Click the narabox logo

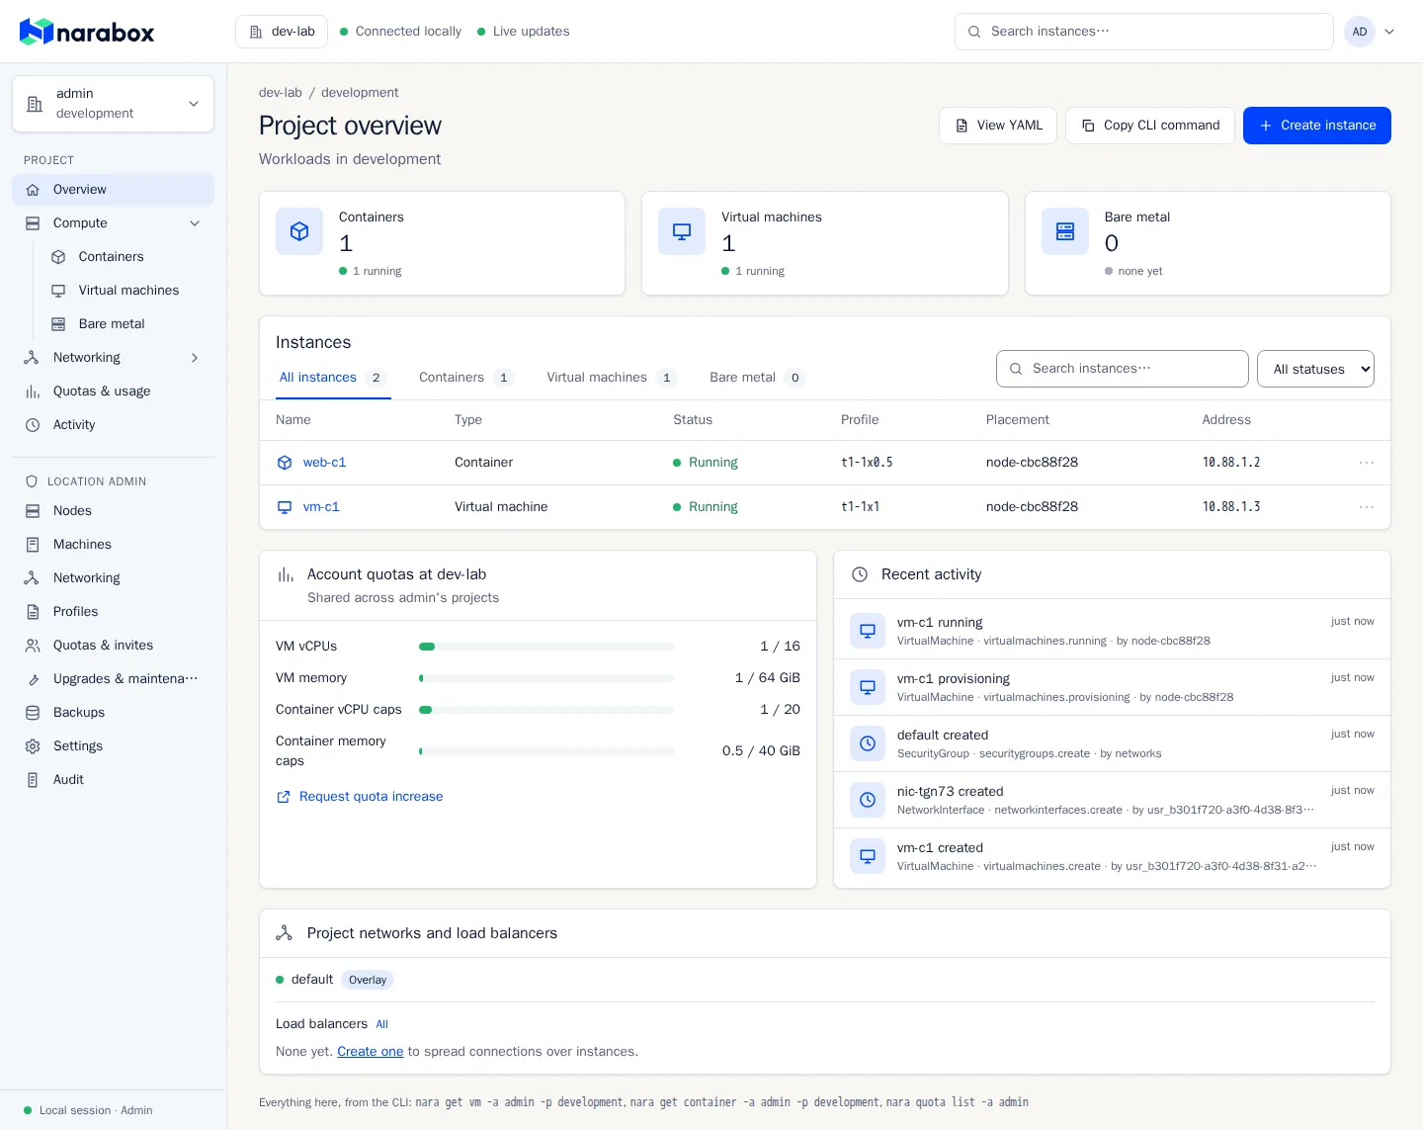87,32
